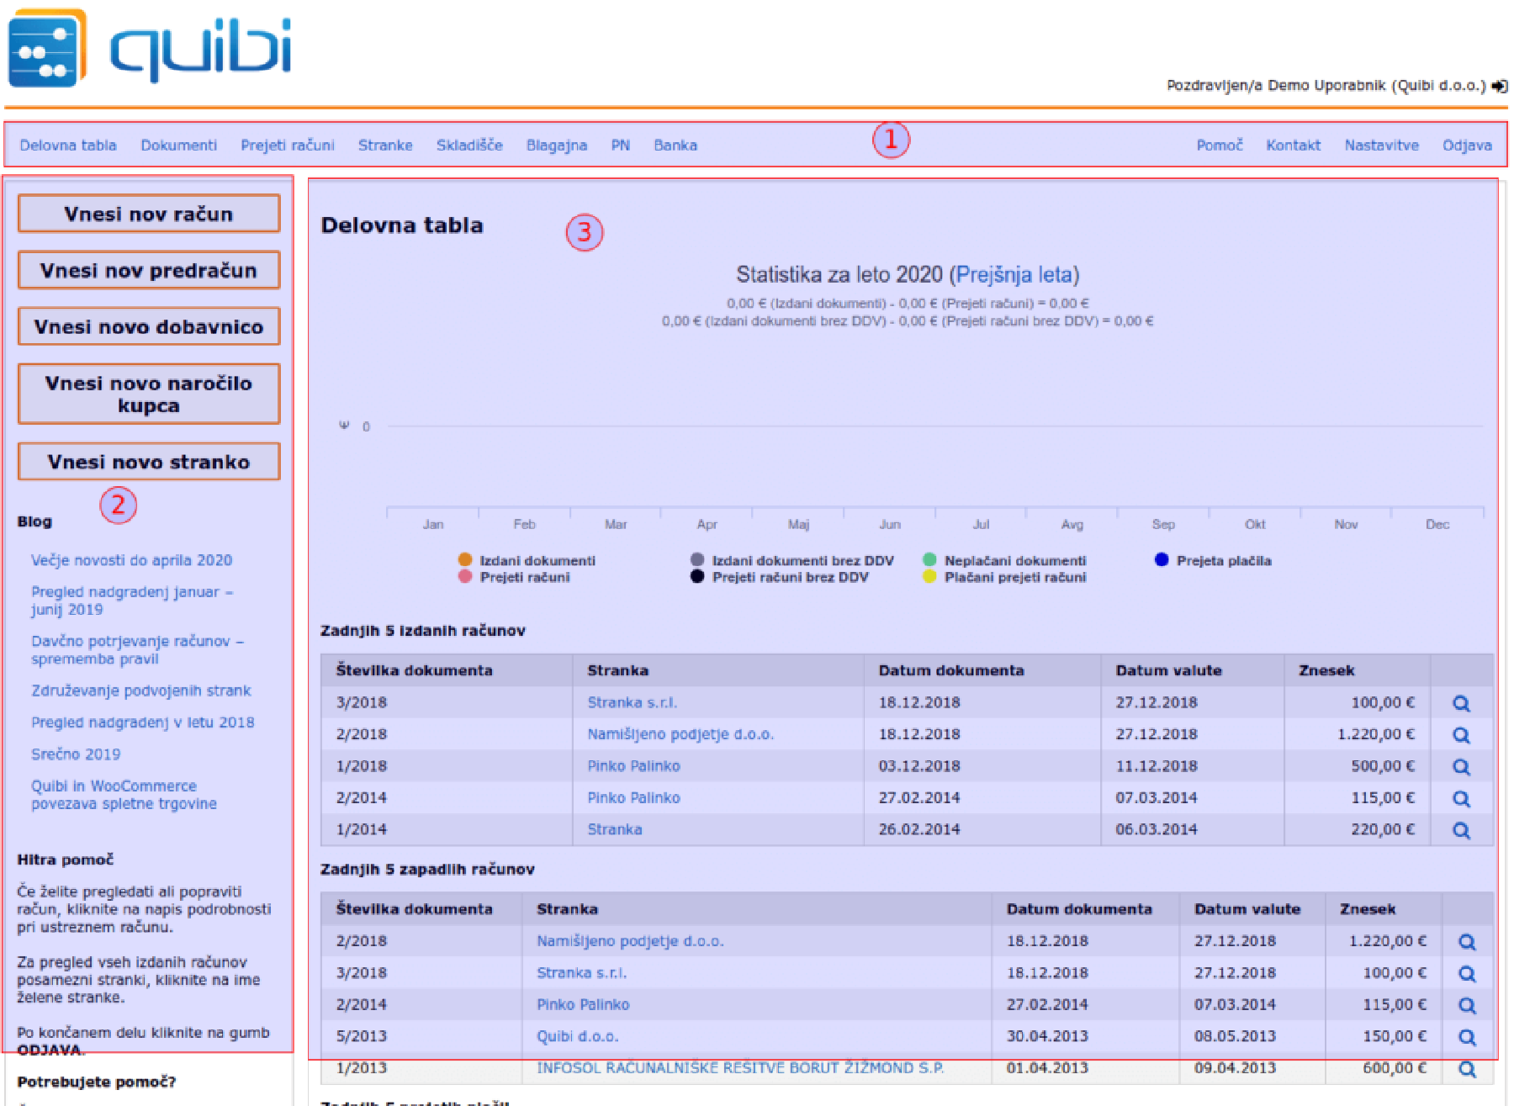Open magnifier for invoice 1/2014 row
1514x1106 pixels.
(1461, 830)
